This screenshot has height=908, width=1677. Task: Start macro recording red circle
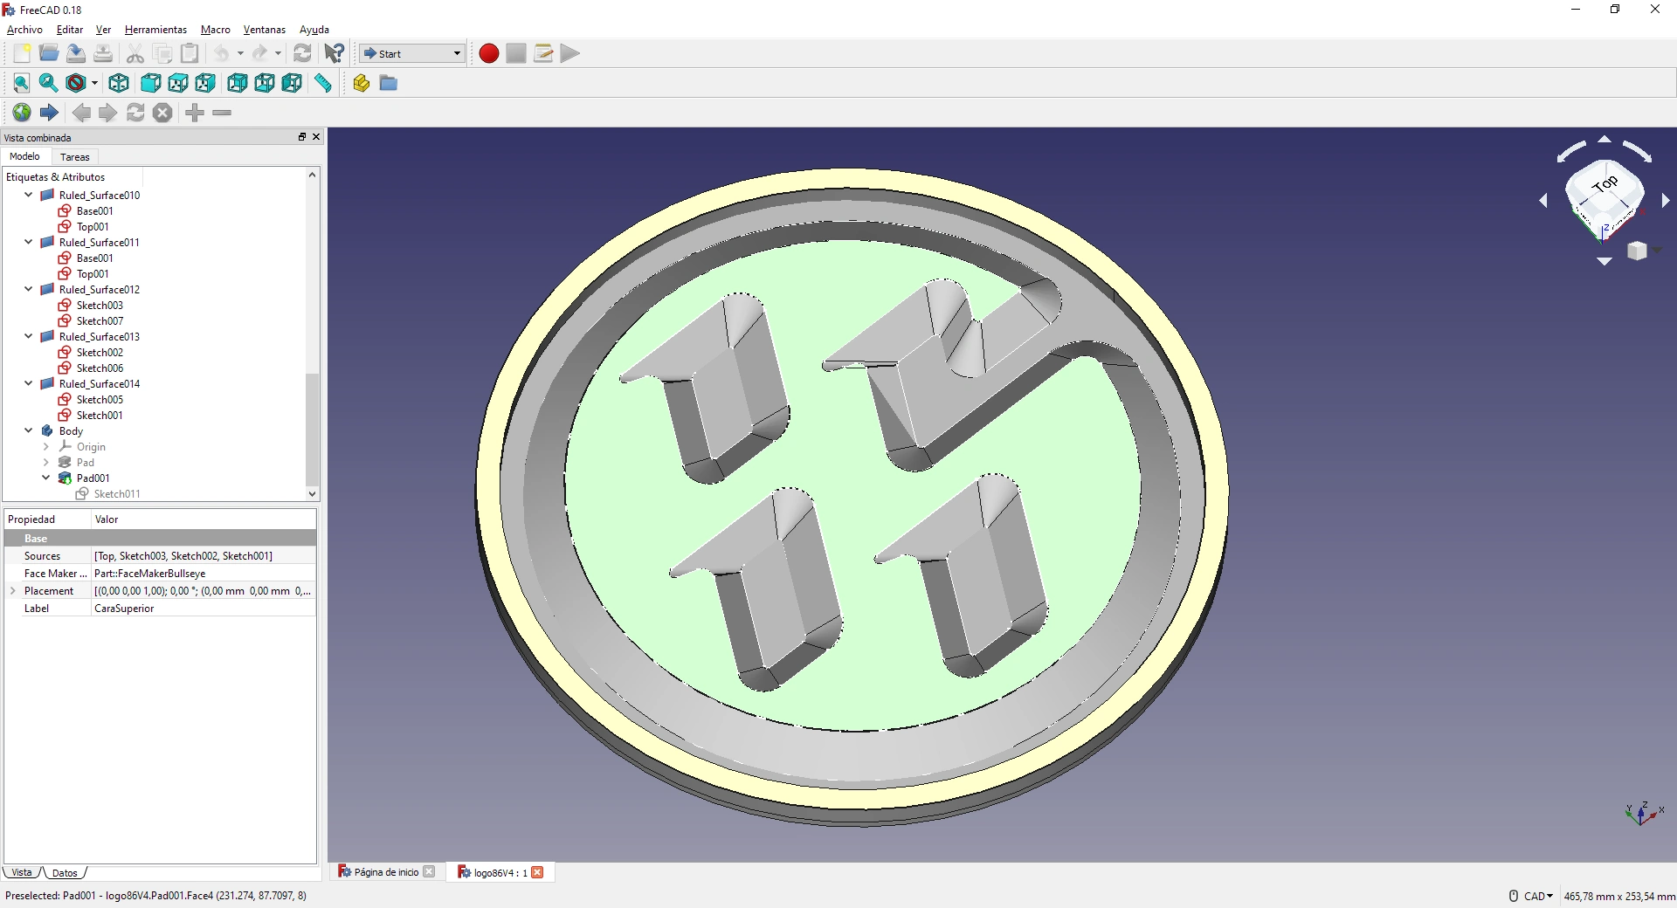click(489, 53)
